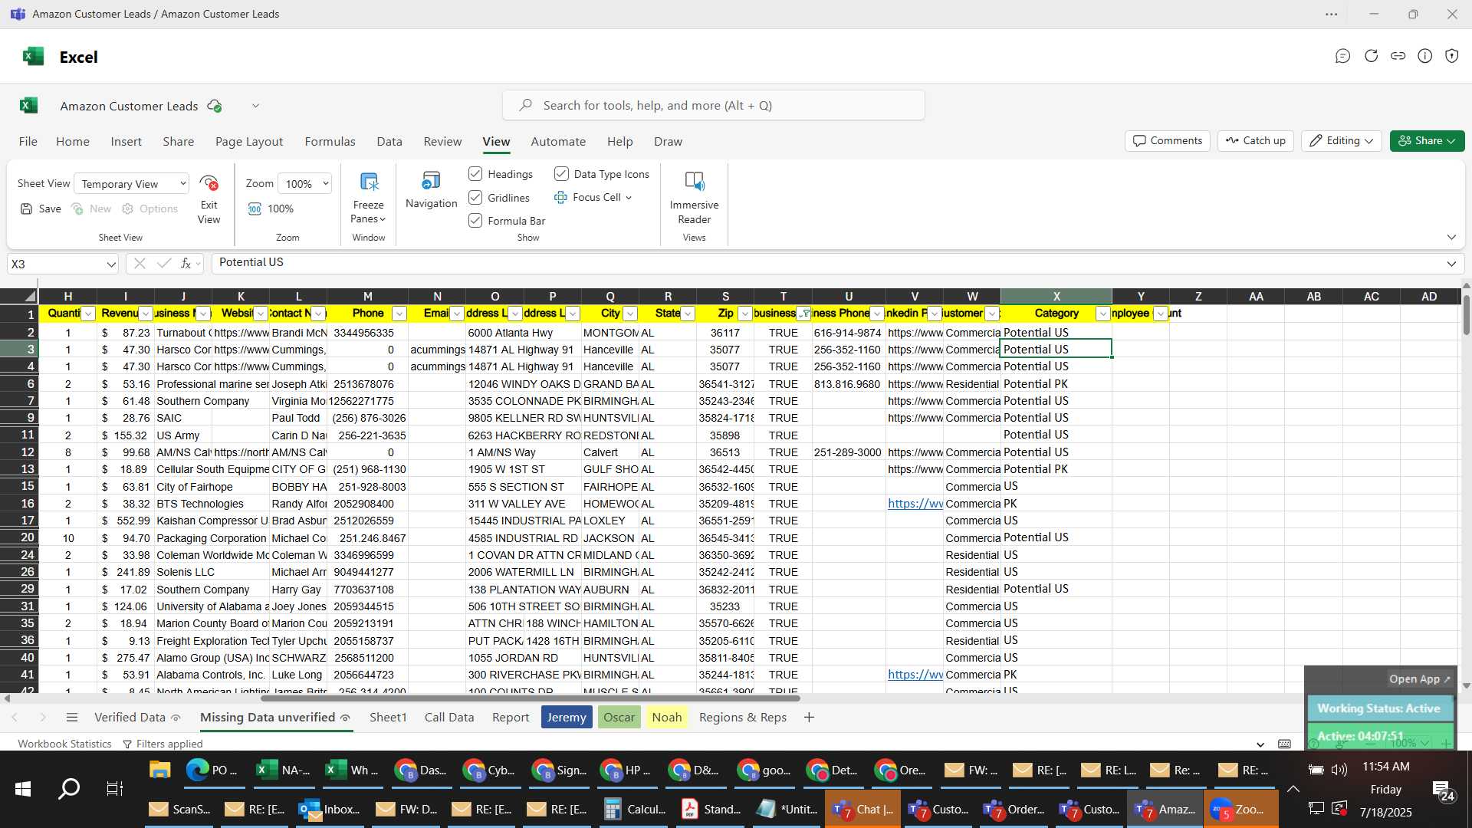Click Workbook Statistics in status bar

(64, 744)
